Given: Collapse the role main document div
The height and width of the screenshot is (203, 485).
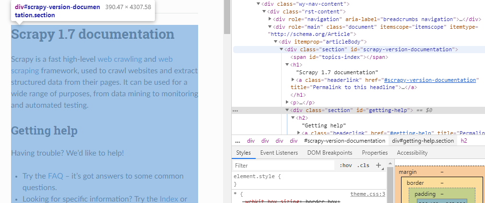Looking at the screenshot, I should pos(270,27).
